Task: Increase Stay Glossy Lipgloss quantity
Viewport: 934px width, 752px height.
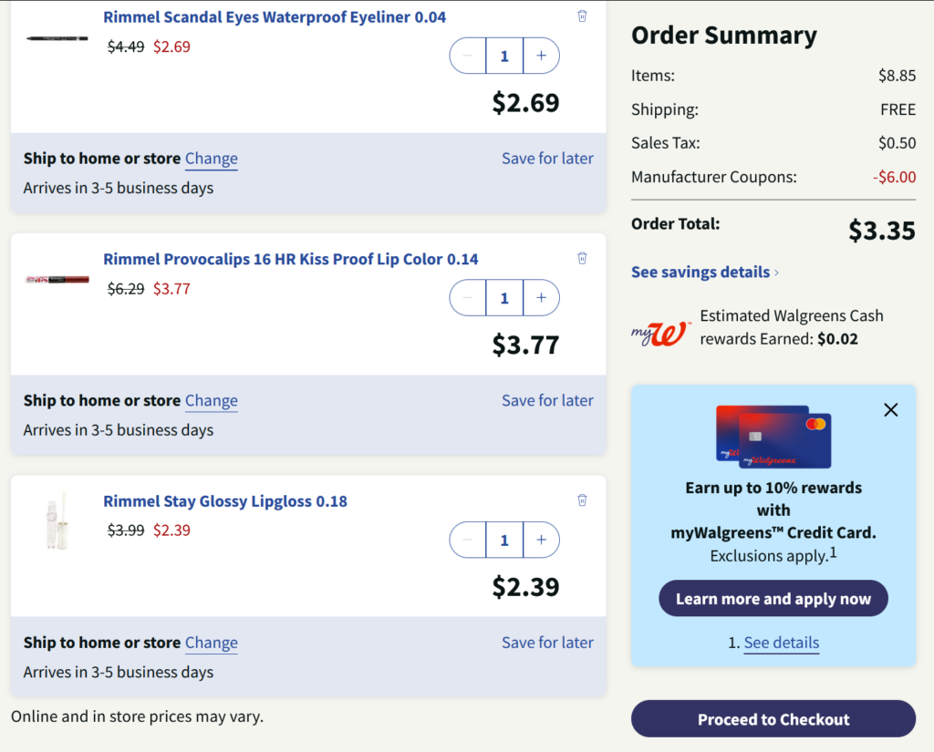Action: coord(541,540)
